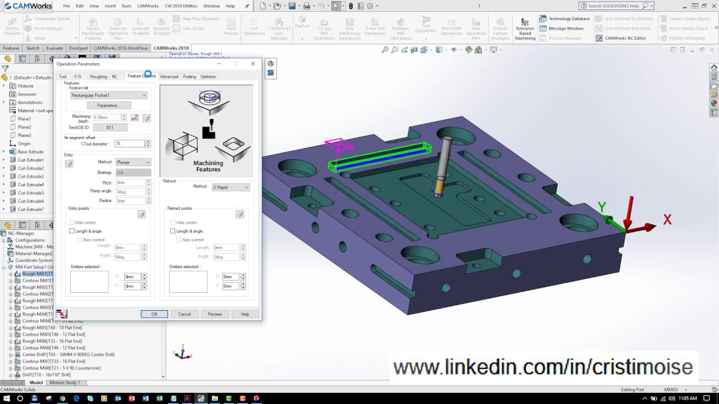Click Extract Machinable Features
Viewport: 719px width, 404px height.
click(x=93, y=28)
